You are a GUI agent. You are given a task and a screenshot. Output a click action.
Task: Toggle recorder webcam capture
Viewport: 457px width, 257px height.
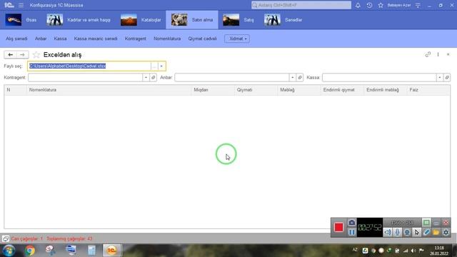[407, 232]
